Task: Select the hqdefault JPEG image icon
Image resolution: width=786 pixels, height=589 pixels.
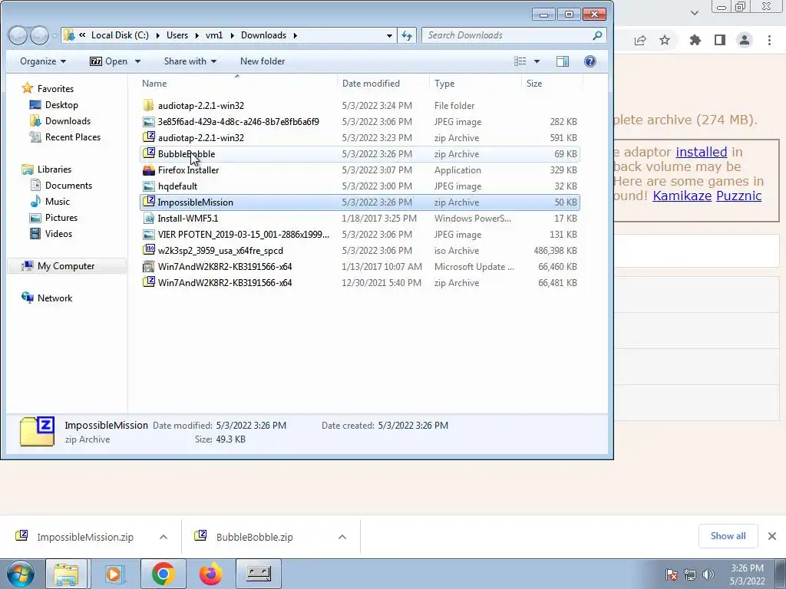Action: [148, 186]
